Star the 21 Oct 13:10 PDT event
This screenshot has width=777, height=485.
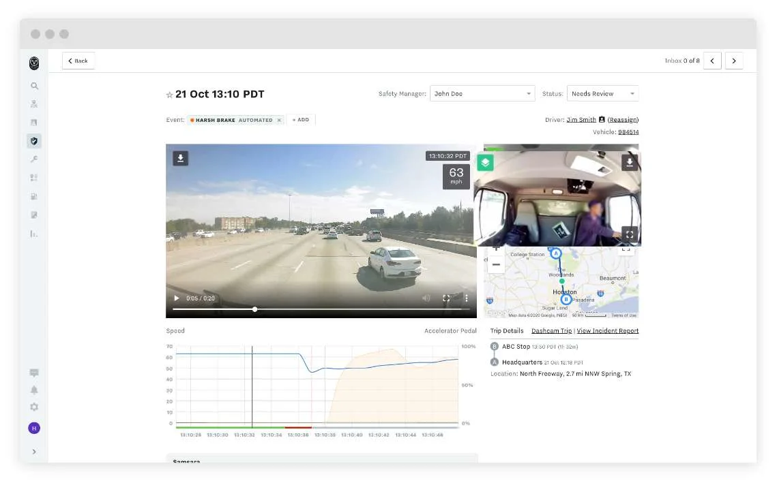coord(170,95)
